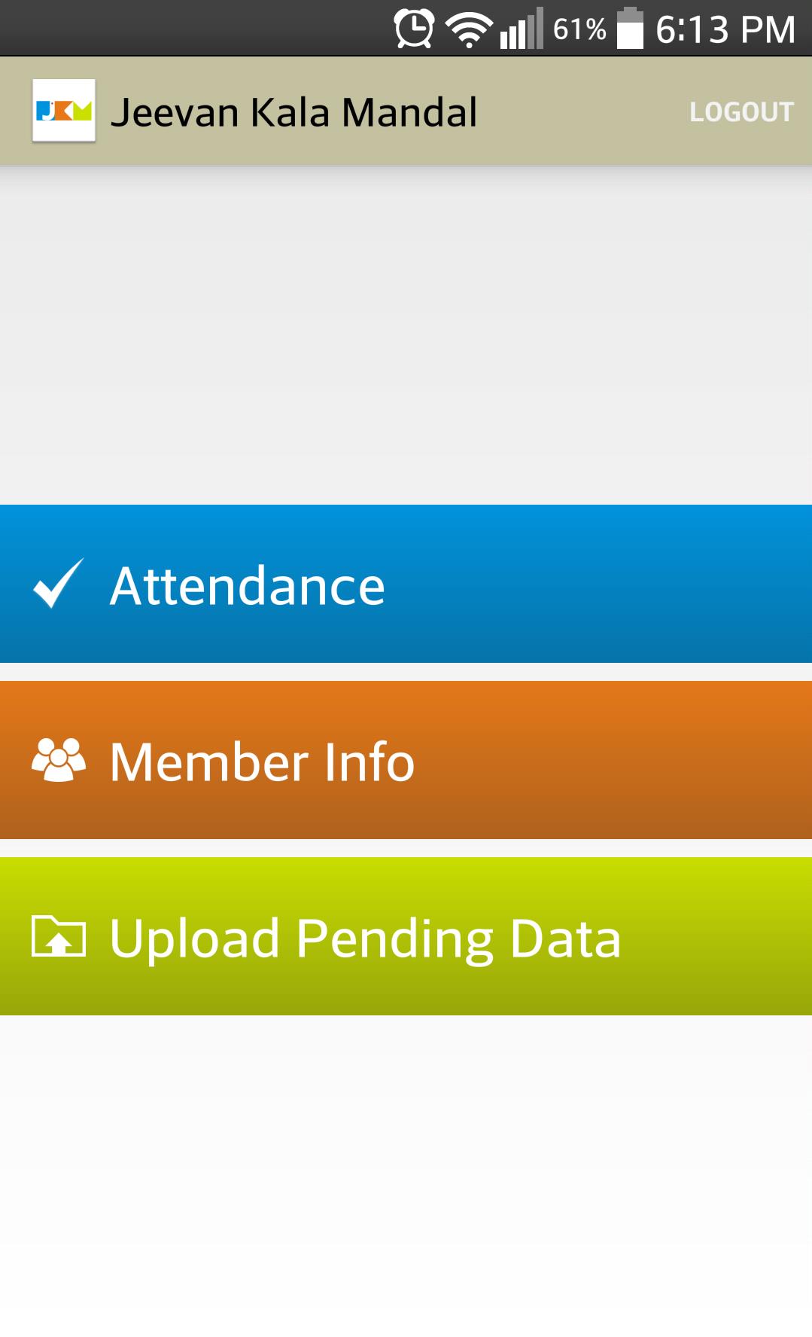Tap the battery level icon
Screen dimensions: 812x1337
(x=630, y=29)
